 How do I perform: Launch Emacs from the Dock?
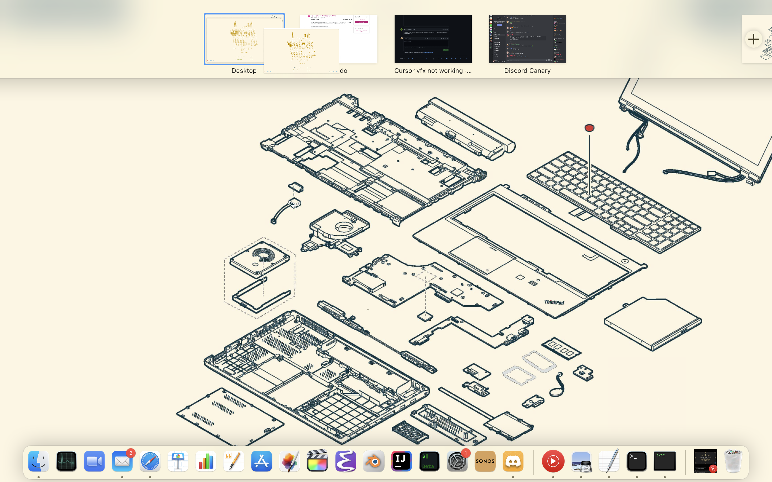click(346, 461)
